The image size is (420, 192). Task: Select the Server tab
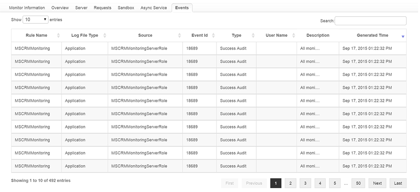[81, 8]
